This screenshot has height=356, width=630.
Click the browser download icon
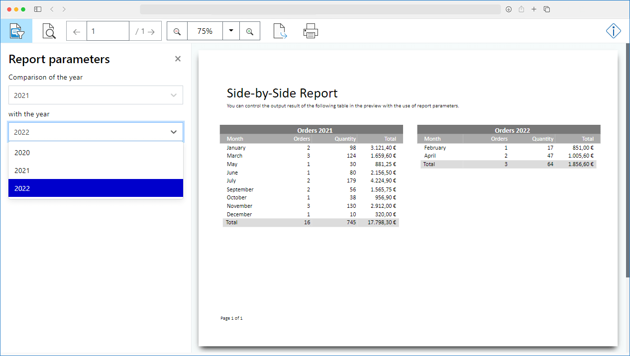click(509, 9)
